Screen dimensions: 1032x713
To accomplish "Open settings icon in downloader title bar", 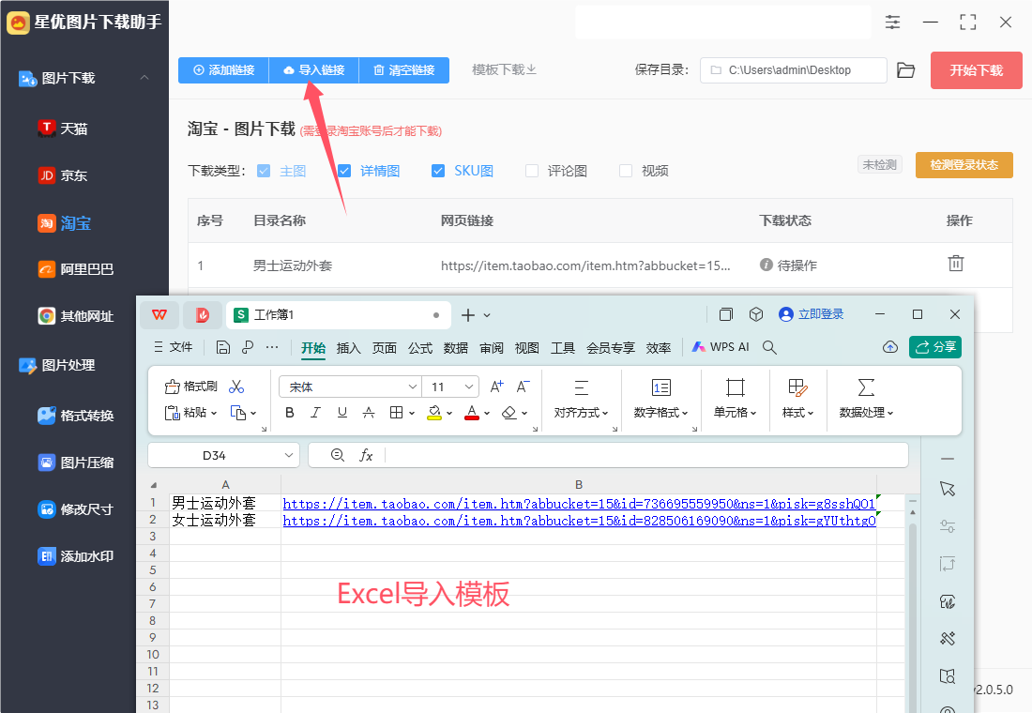I will [892, 22].
